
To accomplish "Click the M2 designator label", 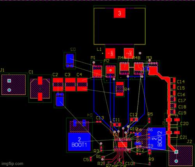I will (107, 61).
